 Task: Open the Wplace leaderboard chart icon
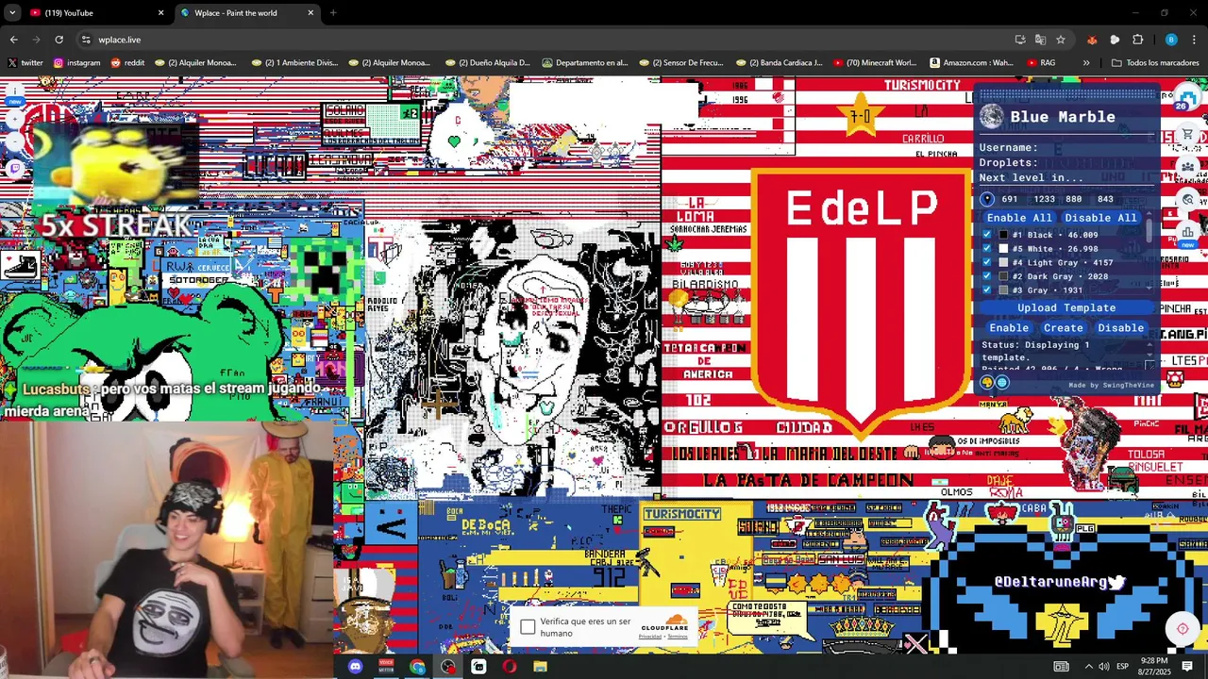coord(1188,231)
